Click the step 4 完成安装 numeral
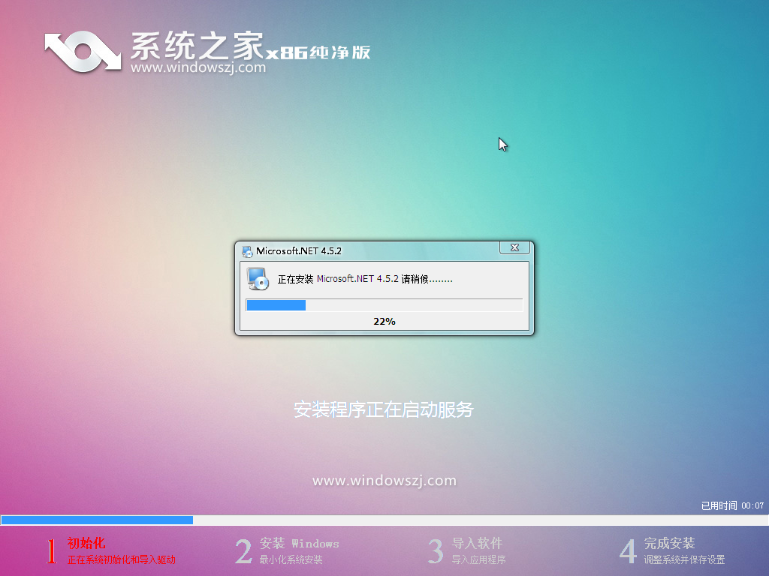769x576 pixels. click(628, 549)
